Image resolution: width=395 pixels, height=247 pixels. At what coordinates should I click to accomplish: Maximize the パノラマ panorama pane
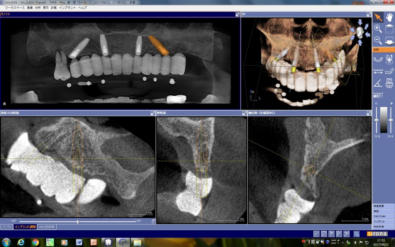[x=238, y=14]
